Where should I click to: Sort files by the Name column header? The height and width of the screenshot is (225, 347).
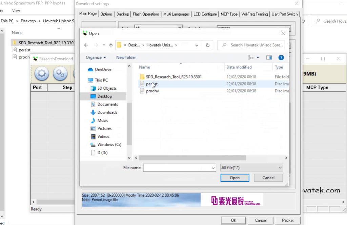pyautogui.click(x=144, y=67)
